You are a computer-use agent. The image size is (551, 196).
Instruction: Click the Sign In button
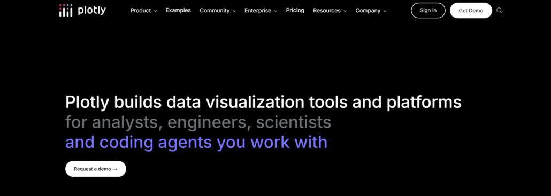tap(428, 11)
